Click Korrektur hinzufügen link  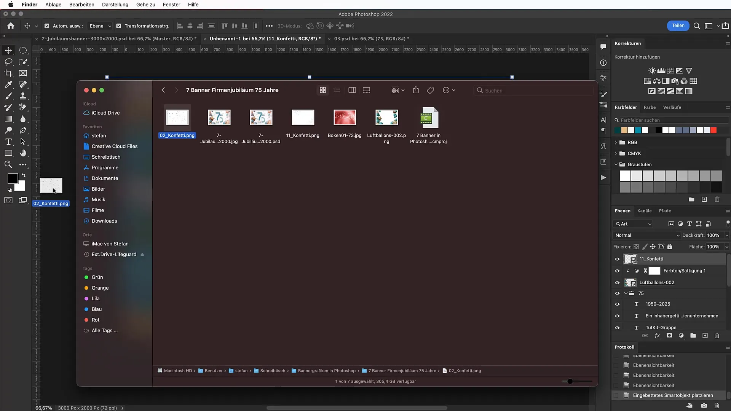(x=637, y=57)
